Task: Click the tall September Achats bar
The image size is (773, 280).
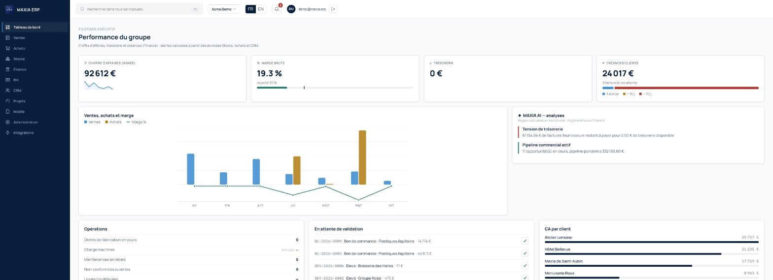Action: coord(362,157)
